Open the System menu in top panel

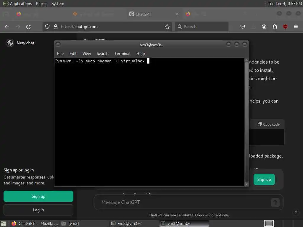pyautogui.click(x=58, y=4)
